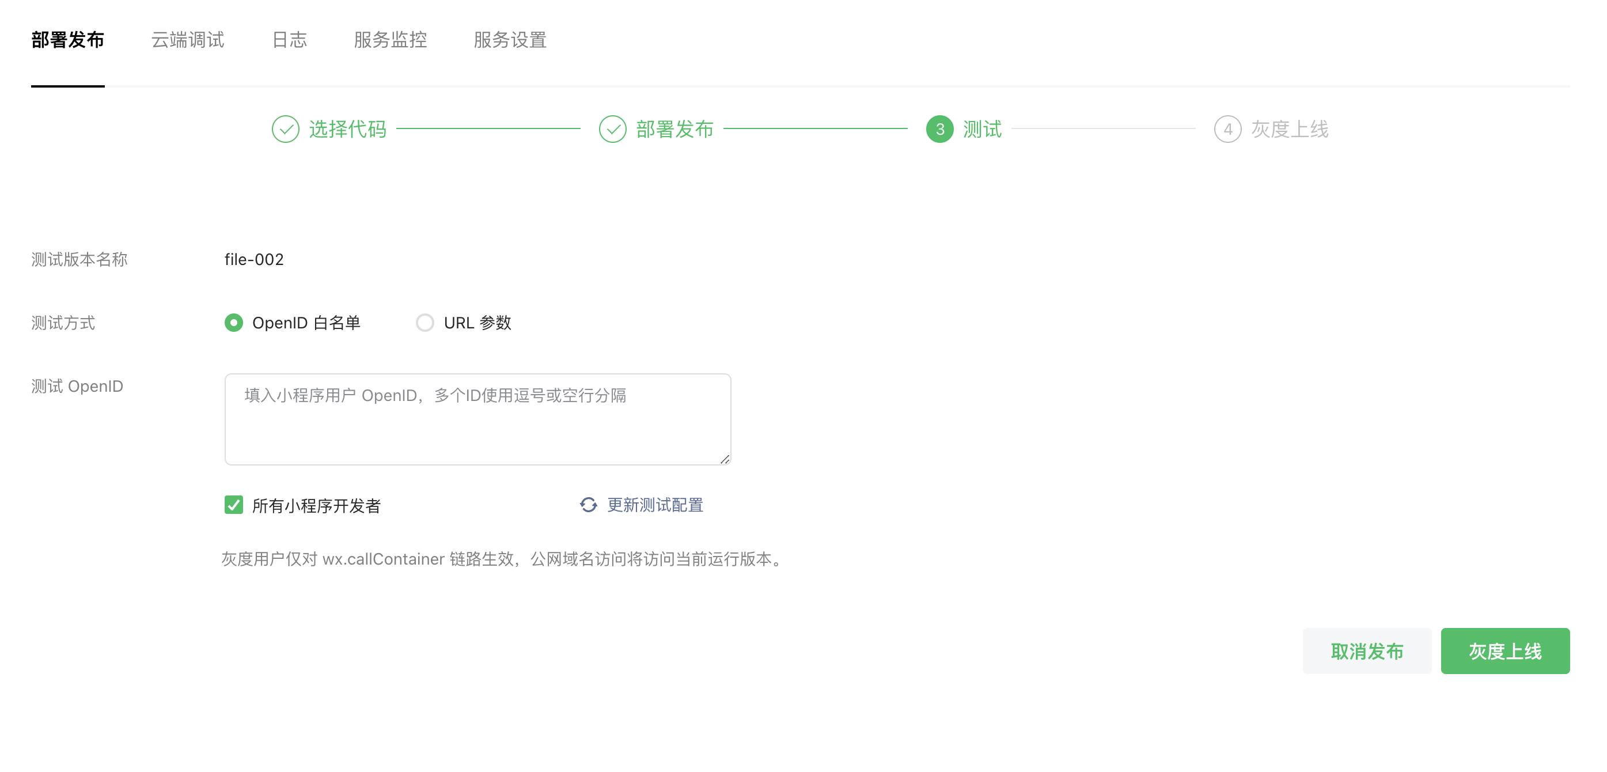
Task: Click the 灰度上线 green button
Action: point(1504,651)
